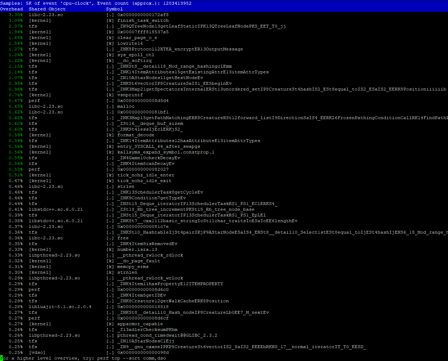Viewport: 448px width, 361px height.
Task: Click _Z13adlerChecksumPKhm symbol
Action: point(147,330)
